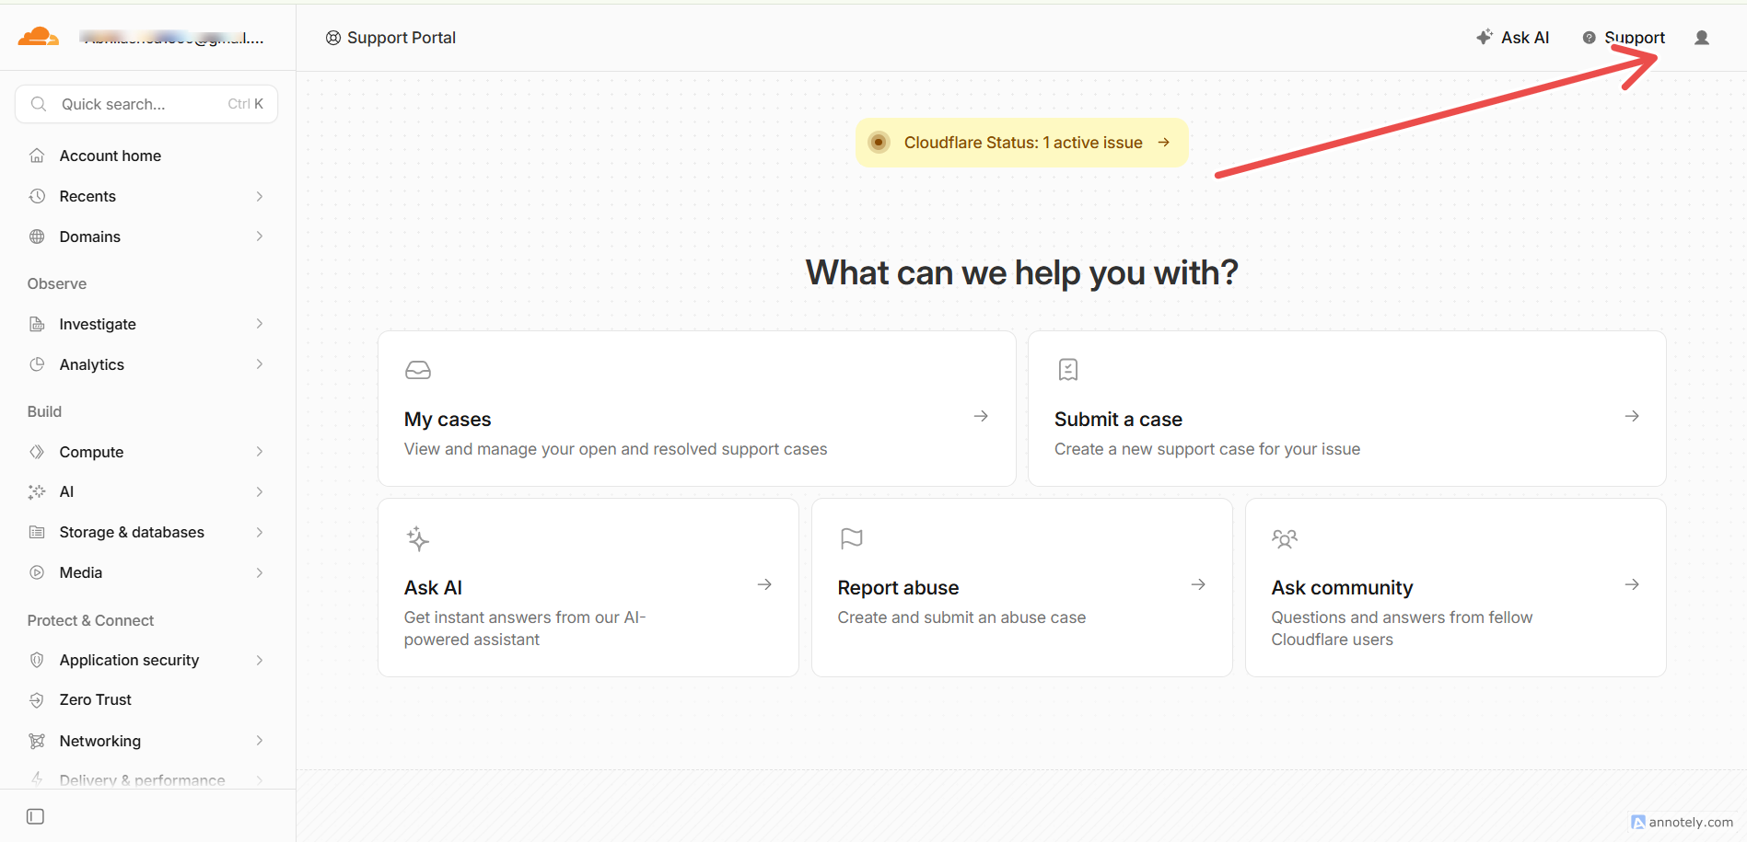Click Ask AI in the top bar
The height and width of the screenshot is (842, 1747).
tap(1525, 38)
